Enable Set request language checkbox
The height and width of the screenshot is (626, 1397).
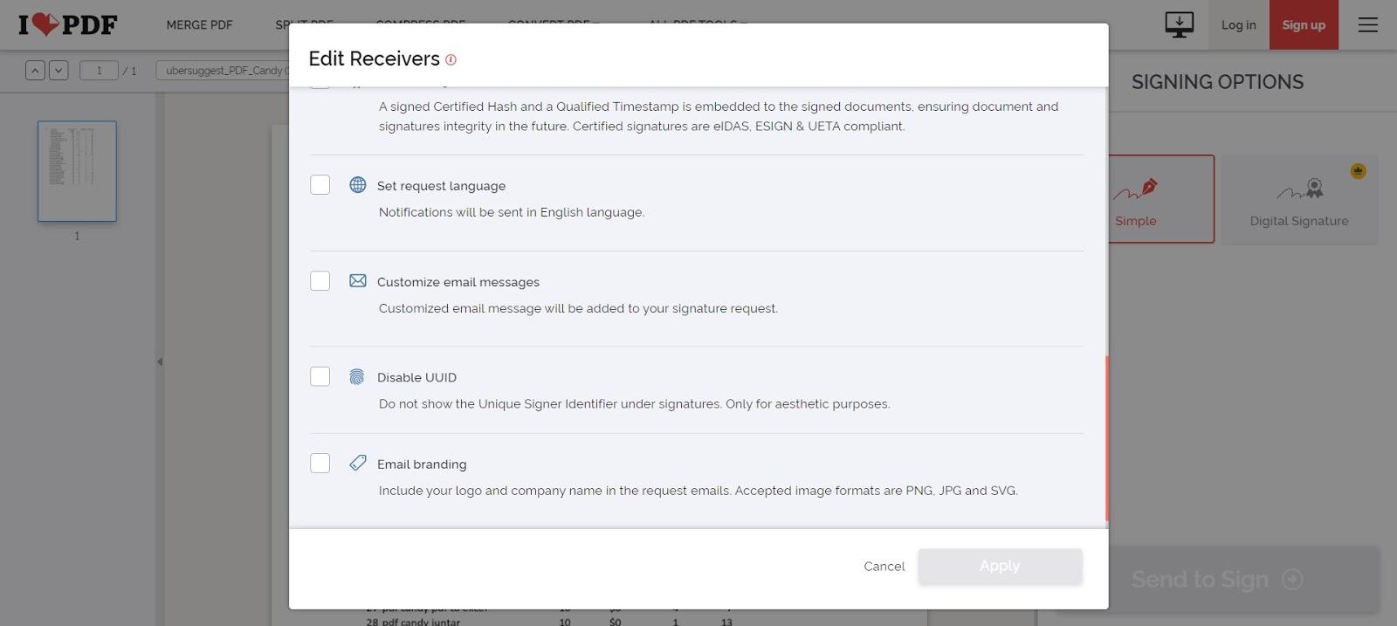pyautogui.click(x=320, y=184)
